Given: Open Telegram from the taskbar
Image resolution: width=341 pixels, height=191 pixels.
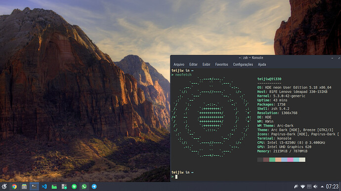Looking at the screenshot, I should tap(94, 187).
